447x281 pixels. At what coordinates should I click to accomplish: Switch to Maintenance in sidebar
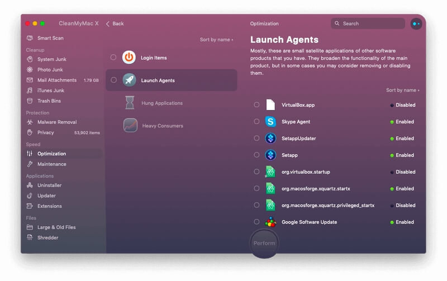click(x=51, y=164)
